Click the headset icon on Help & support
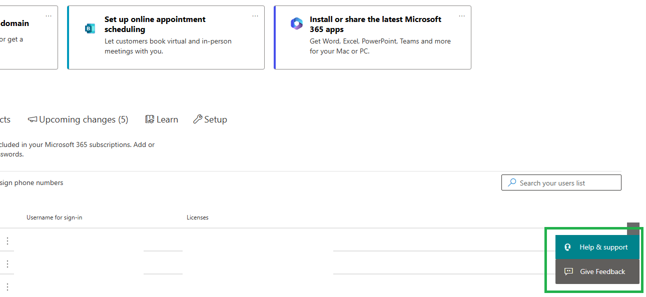The width and height of the screenshot is (646, 297). click(x=568, y=247)
